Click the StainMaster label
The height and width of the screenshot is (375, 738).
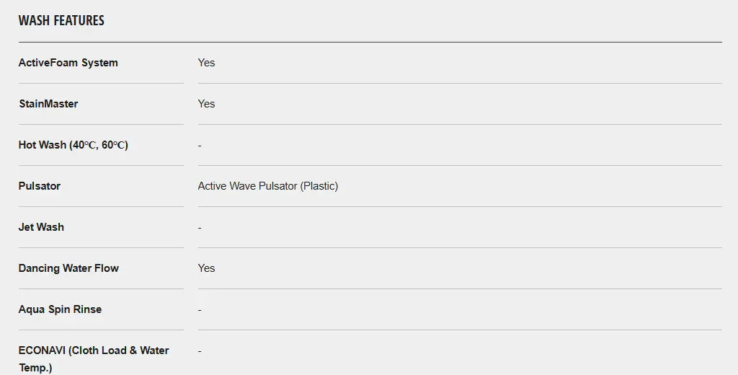(48, 104)
